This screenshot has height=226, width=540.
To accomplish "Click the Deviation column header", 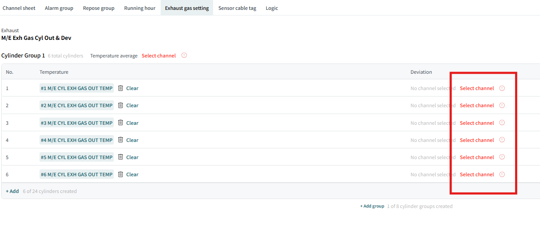I will (x=421, y=72).
